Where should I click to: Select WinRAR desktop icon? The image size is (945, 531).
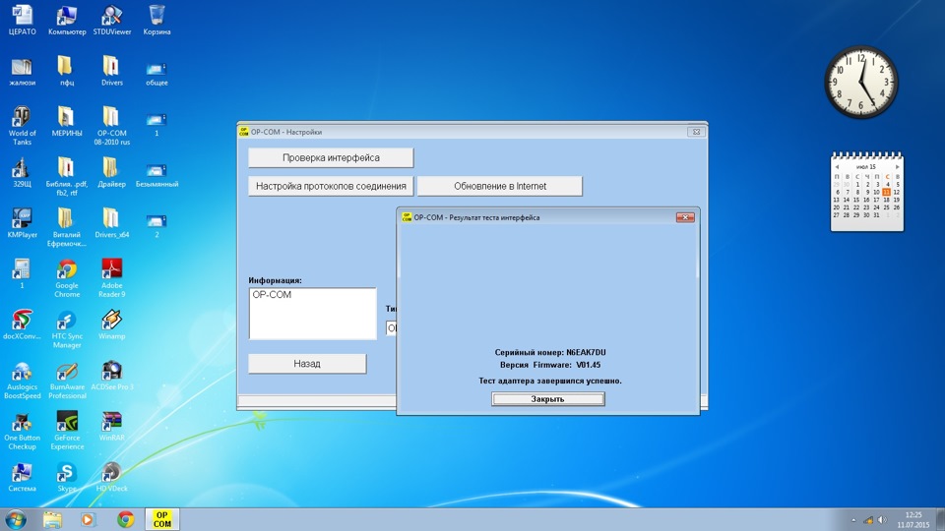(112, 427)
